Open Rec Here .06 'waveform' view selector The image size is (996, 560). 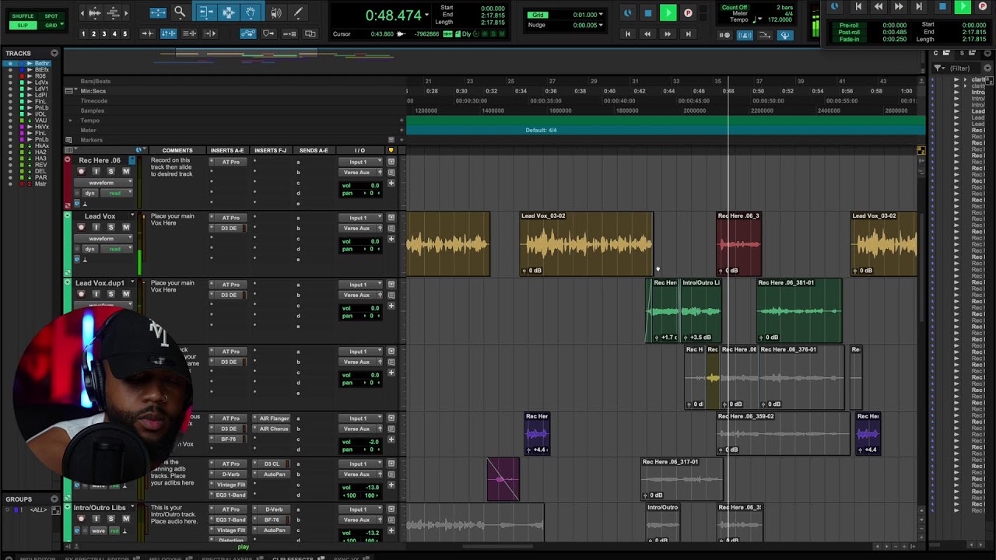(x=103, y=182)
